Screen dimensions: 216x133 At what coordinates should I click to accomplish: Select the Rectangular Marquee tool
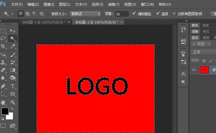click(3, 31)
